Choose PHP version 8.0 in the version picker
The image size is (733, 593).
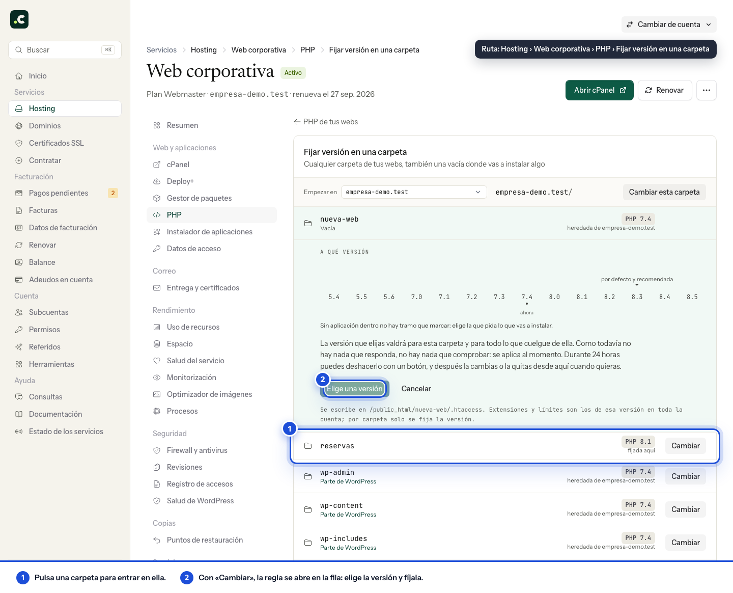click(x=554, y=297)
